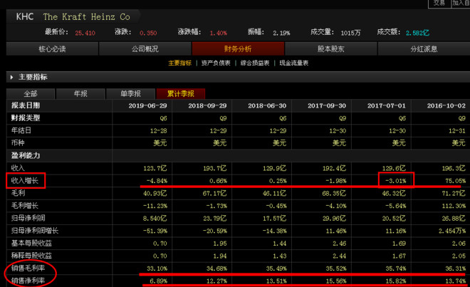Click the 年结日 row label
470x287 pixels.
point(21,131)
